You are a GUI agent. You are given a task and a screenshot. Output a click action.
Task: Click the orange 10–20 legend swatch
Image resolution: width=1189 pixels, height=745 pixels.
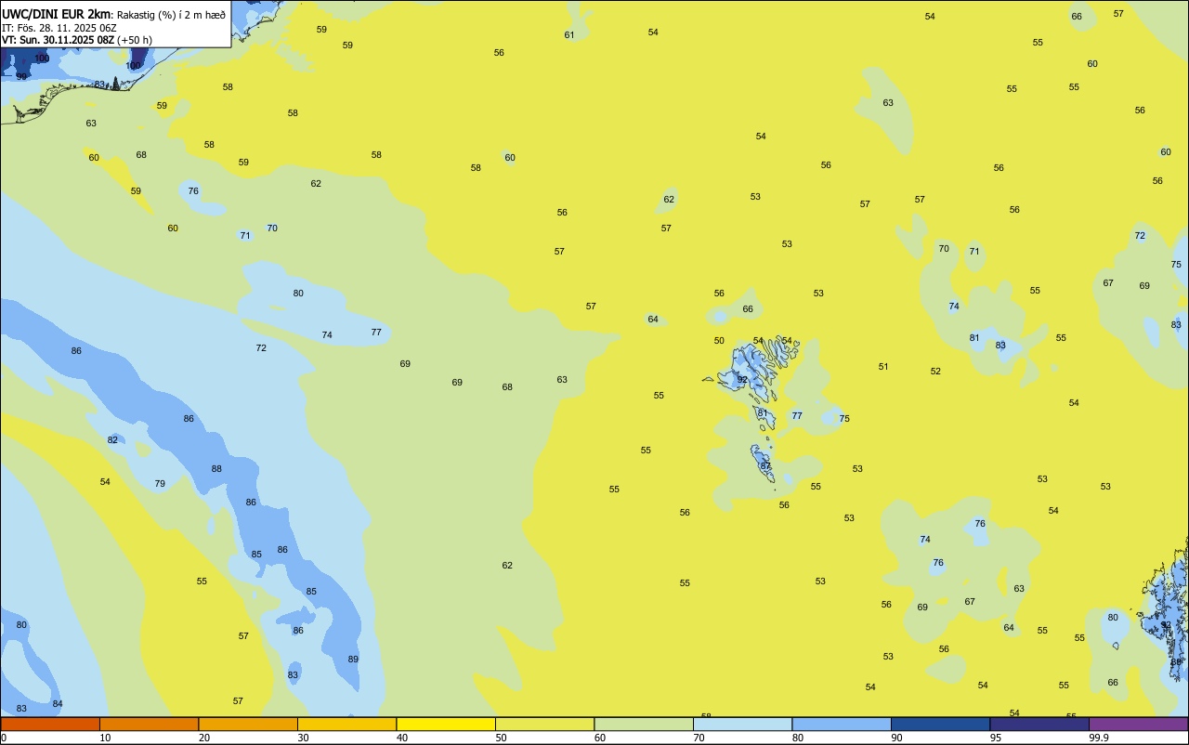[149, 724]
